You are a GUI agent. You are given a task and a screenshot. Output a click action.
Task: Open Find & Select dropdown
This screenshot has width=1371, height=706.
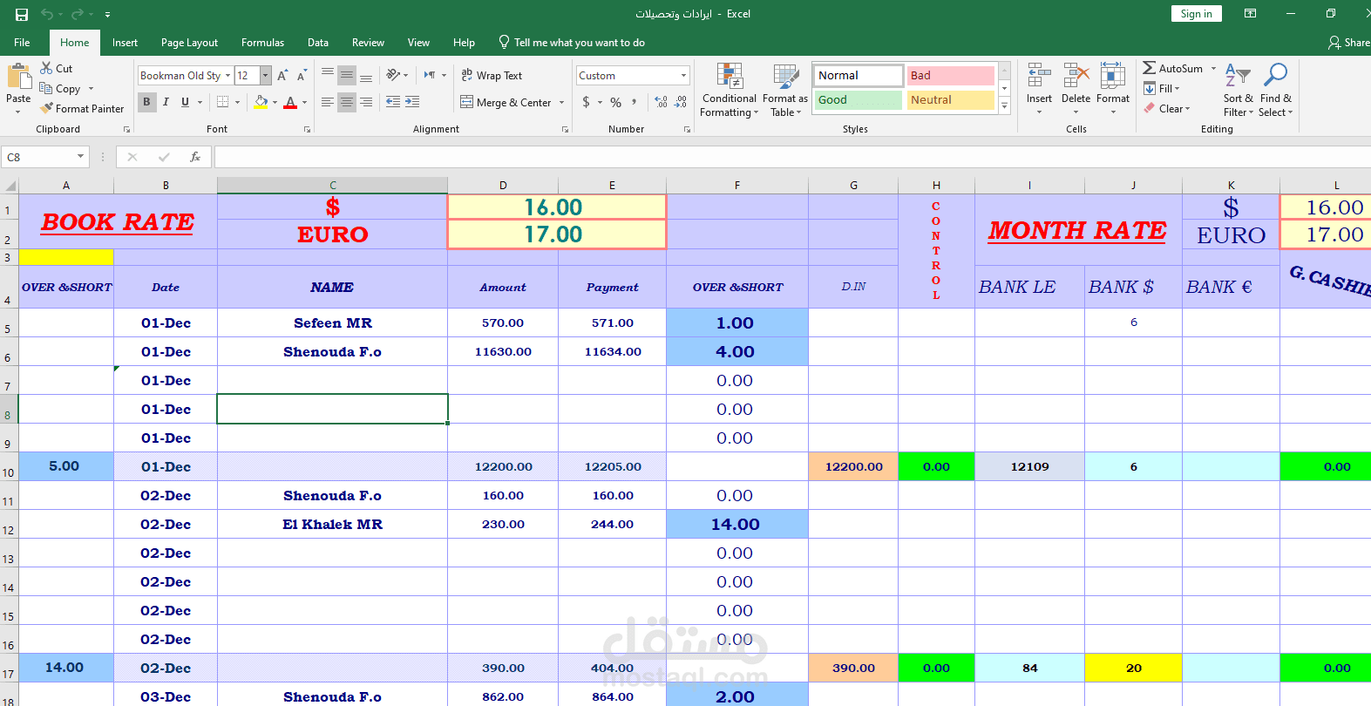click(x=1276, y=90)
